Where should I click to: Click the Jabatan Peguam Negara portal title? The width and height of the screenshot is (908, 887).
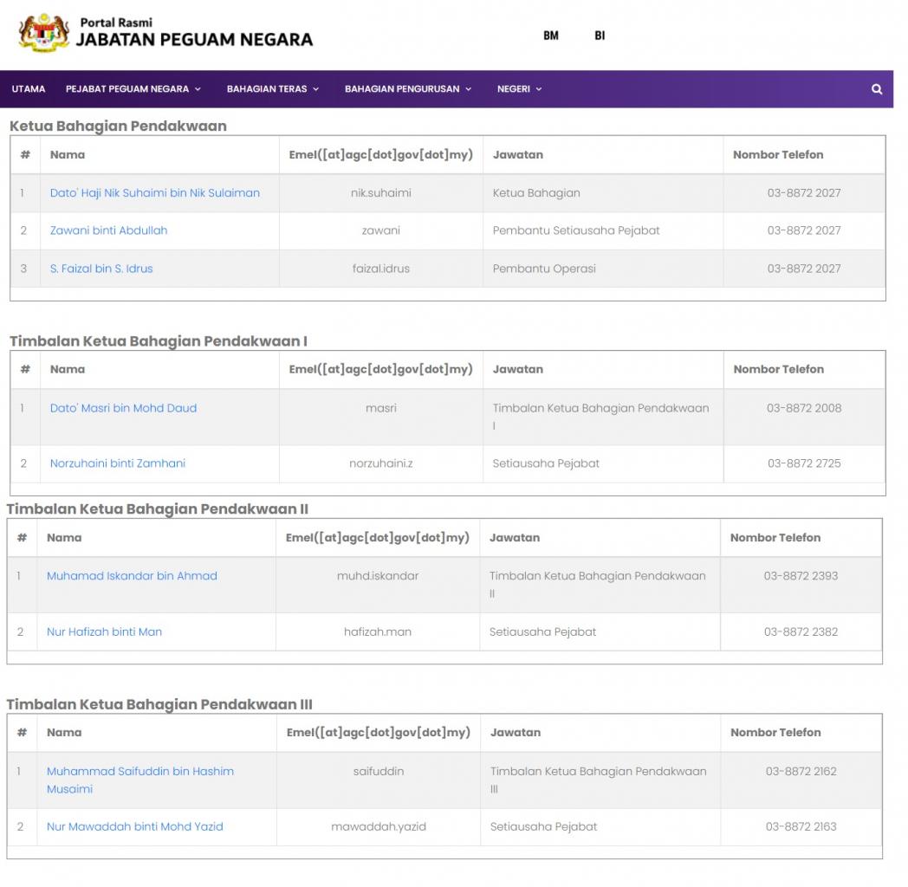(x=194, y=39)
